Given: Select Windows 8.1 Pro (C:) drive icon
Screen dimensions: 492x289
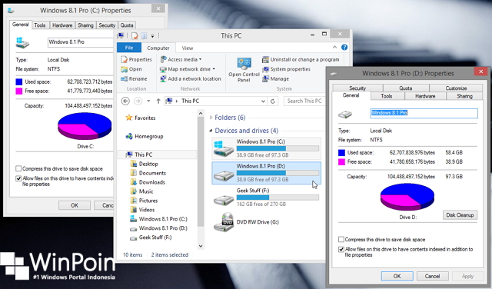Looking at the screenshot, I should 224,149.
